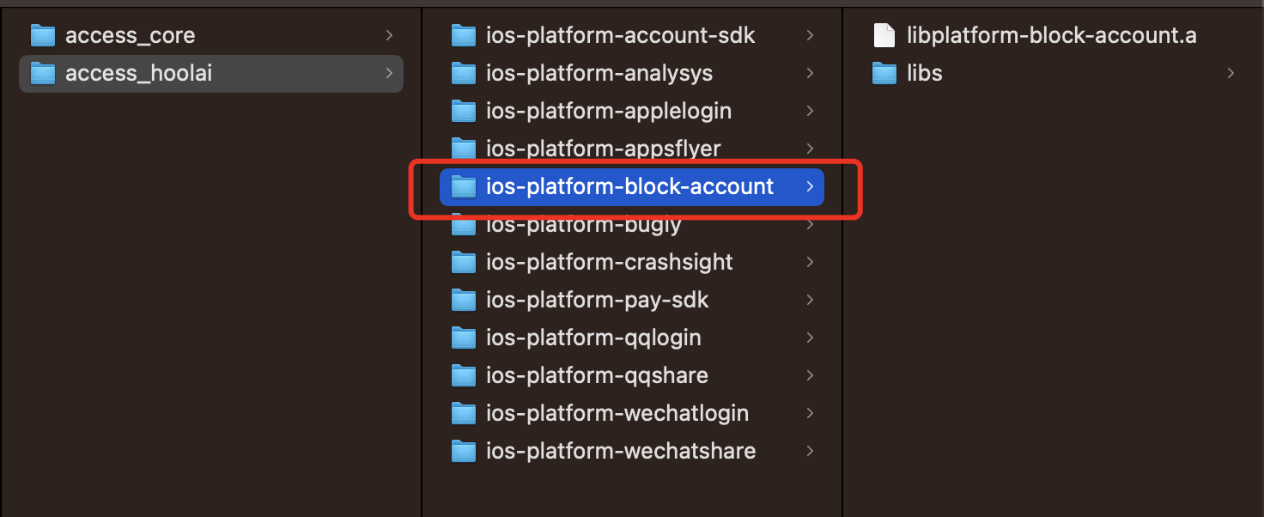Image resolution: width=1264 pixels, height=517 pixels.
Task: Select the highlighted ios-platform-block-account row
Action: [x=632, y=186]
